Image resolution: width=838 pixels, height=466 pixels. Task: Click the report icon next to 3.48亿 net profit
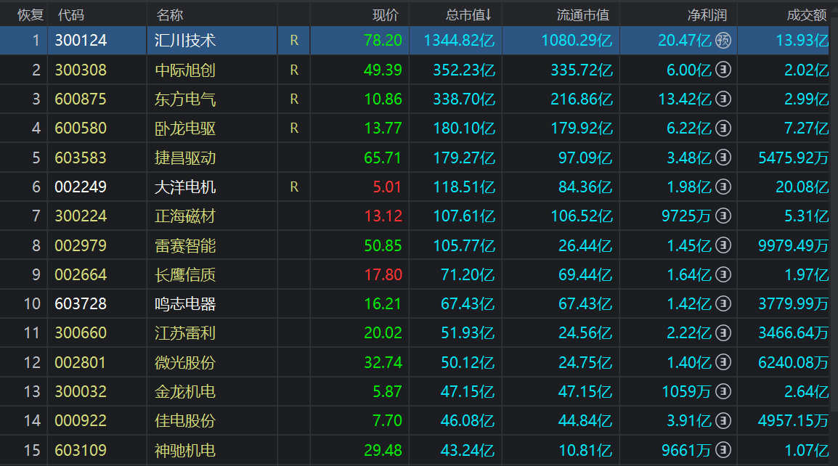723,158
